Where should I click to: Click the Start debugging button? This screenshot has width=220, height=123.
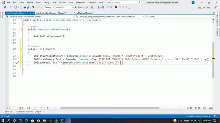[x=78, y=8]
